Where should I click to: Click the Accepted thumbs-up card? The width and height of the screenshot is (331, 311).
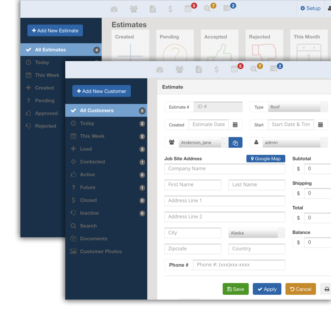(220, 45)
